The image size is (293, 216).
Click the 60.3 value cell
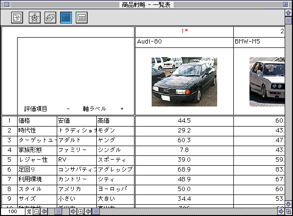pyautogui.click(x=184, y=140)
